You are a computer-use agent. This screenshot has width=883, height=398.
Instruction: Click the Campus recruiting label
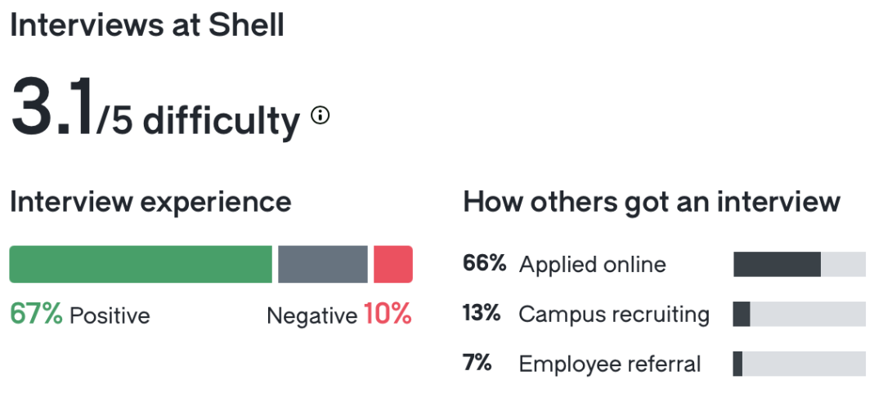point(614,314)
